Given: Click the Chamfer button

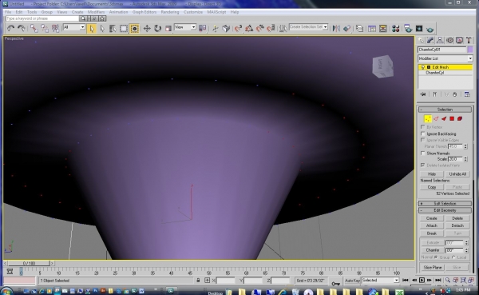Looking at the screenshot, I should pos(433,250).
